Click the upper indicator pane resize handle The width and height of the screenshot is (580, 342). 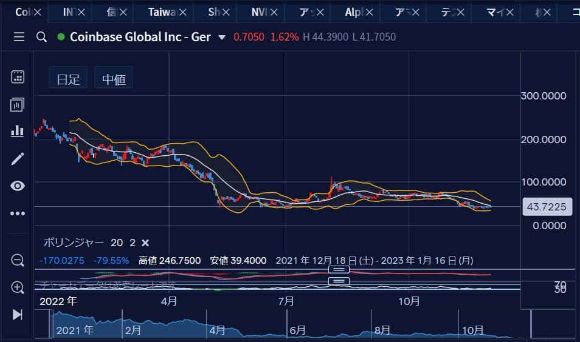coord(339,270)
